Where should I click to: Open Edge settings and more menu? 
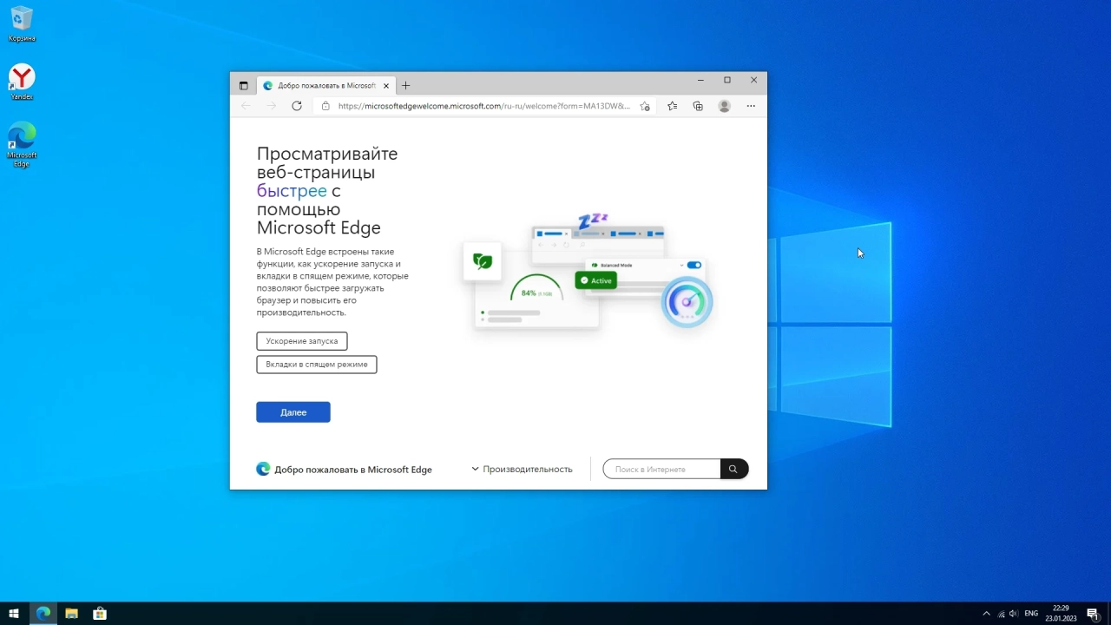751,106
